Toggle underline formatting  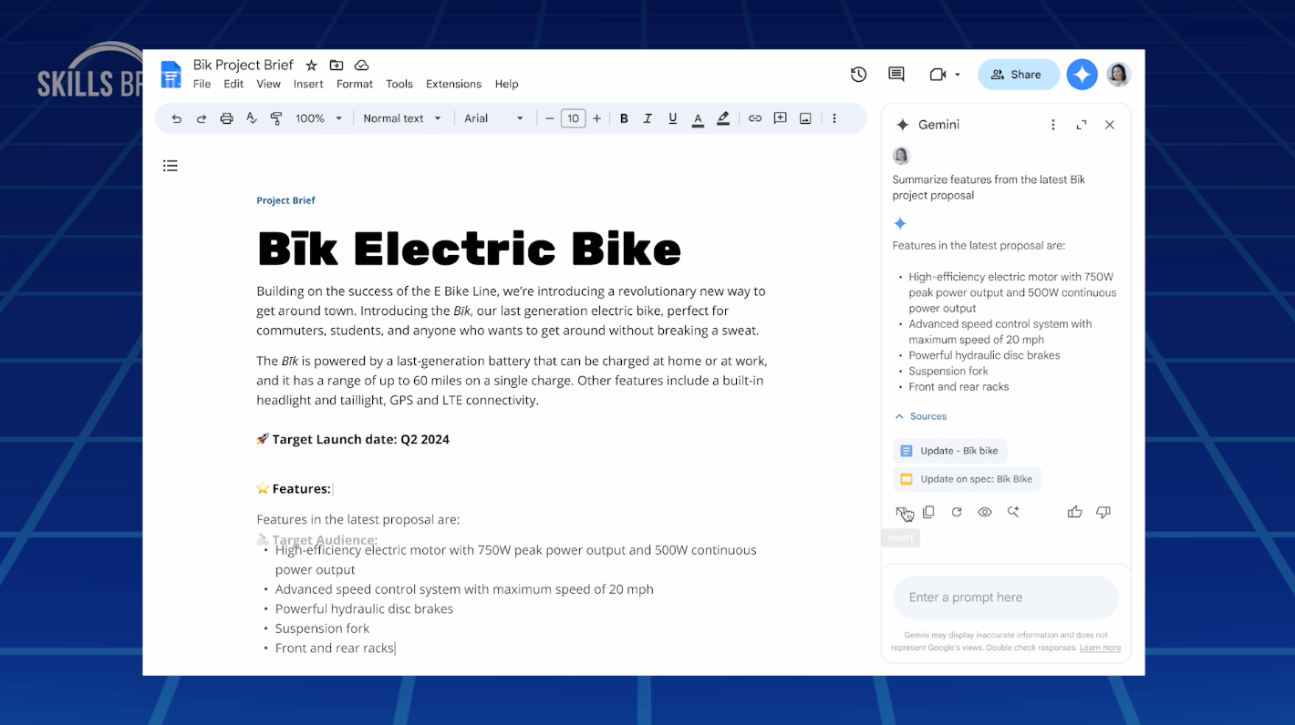(x=673, y=118)
